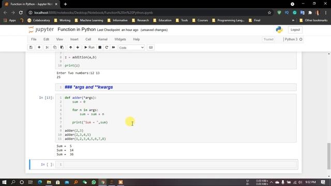Open the Colaboratory bookmark
Image resolution: width=331 pixels, height=186 pixels.
tap(39, 21)
